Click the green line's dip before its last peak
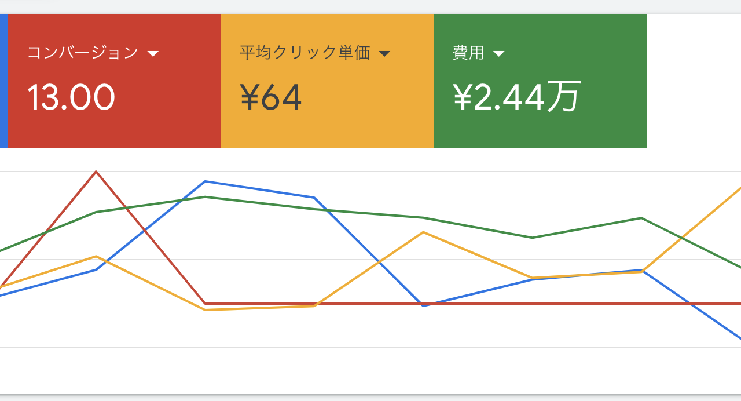The width and height of the screenshot is (741, 401). click(x=533, y=238)
